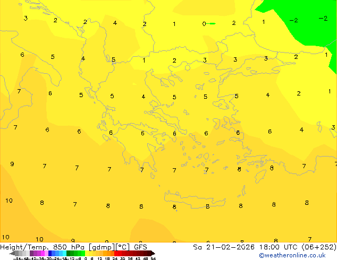The image size is (337, 260).
Task: Pick the bright red swatch in the legend
Action: pos(116,253)
